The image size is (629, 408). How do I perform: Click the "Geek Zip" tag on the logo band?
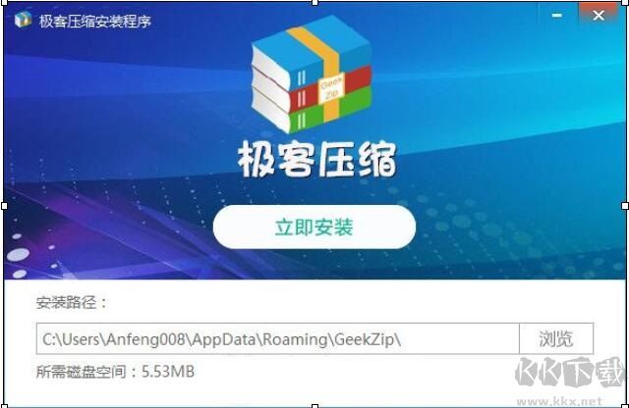coord(331,89)
